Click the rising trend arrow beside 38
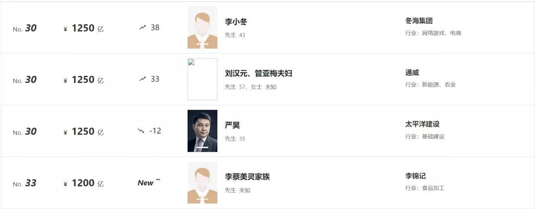Viewport: 536px width, 209px height. point(143,28)
